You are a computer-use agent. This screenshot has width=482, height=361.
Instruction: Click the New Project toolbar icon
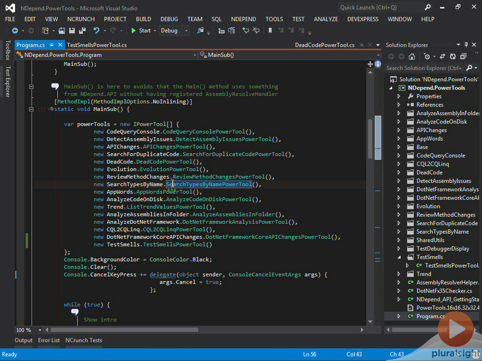pos(46,31)
